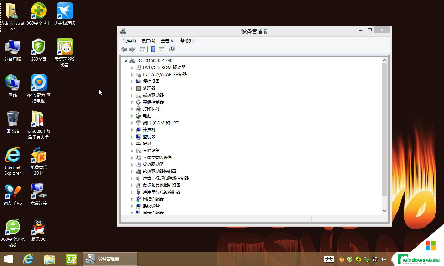Click the Forward arrow in Device Manager toolbar
Viewport: 444px width, 266px height.
click(x=132, y=50)
